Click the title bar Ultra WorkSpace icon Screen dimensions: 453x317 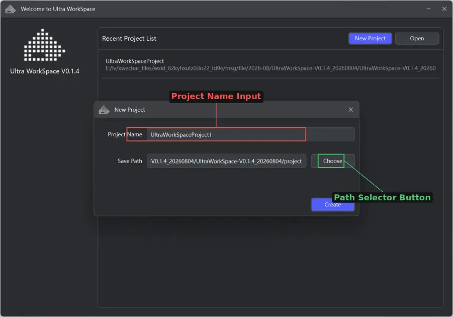click(x=11, y=9)
